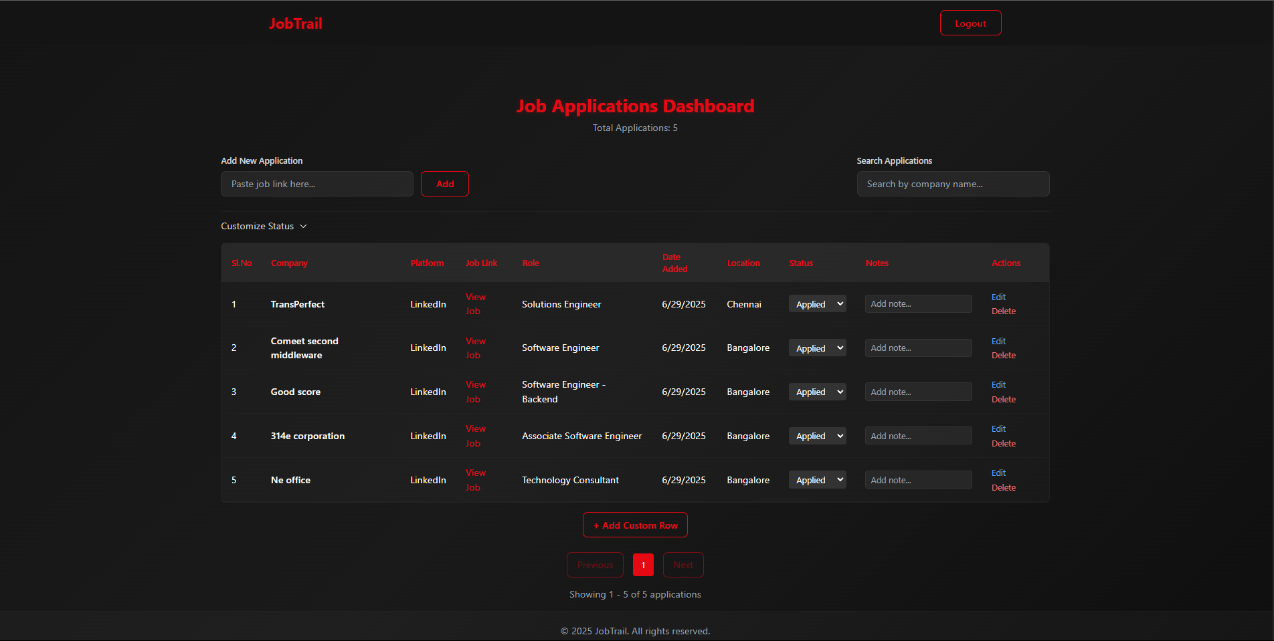Open the status dropdown for Good score
The image size is (1274, 641).
817,392
